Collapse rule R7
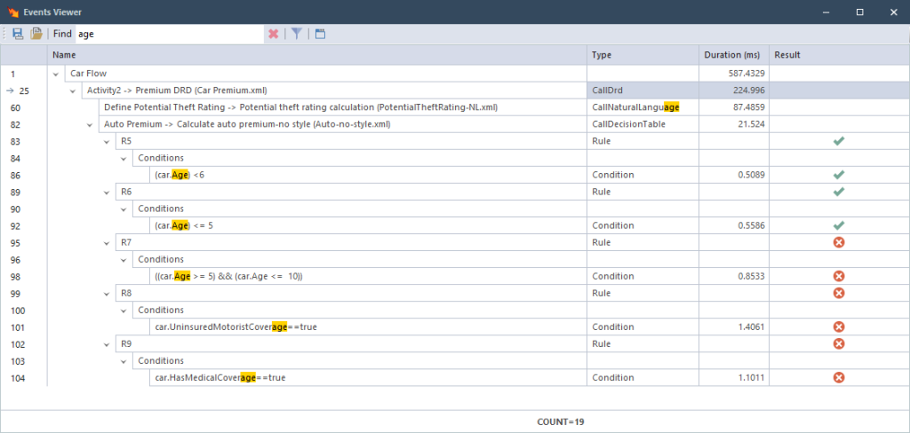 pyautogui.click(x=107, y=242)
